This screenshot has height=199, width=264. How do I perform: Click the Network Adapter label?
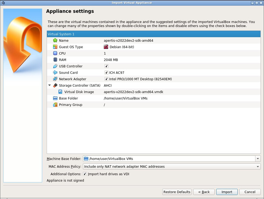tap(72, 79)
